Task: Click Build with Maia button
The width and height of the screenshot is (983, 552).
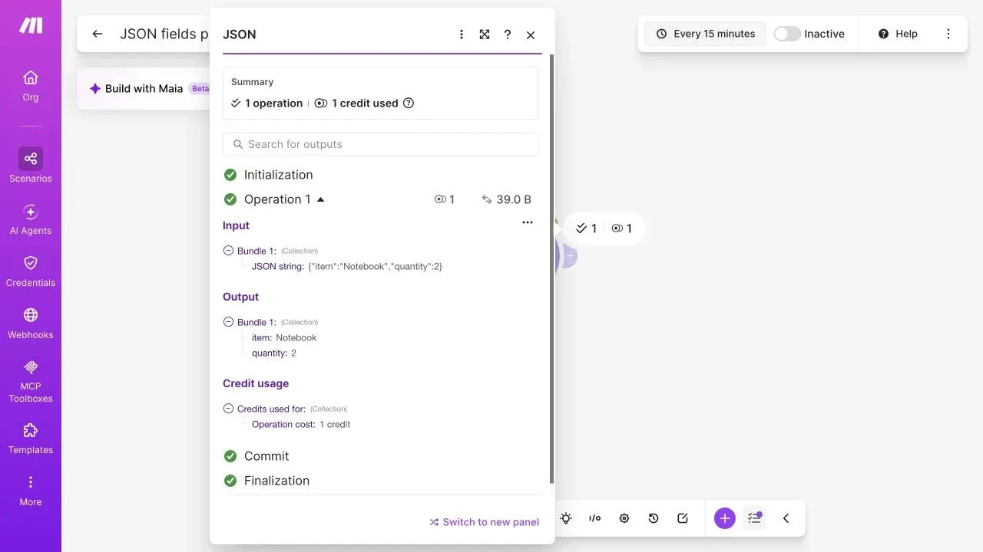Action: pyautogui.click(x=144, y=88)
